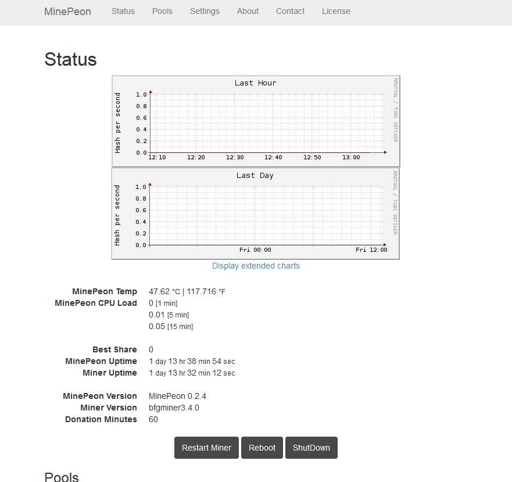Click the MinePeon Version label
Image resolution: width=512 pixels, height=482 pixels.
click(x=100, y=396)
